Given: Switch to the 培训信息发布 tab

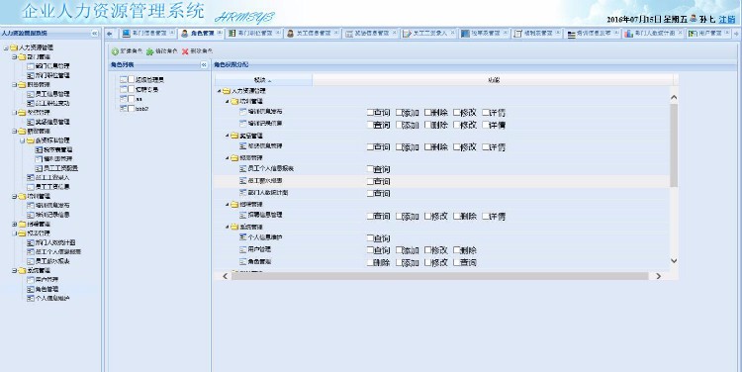Looking at the screenshot, I should [592, 34].
